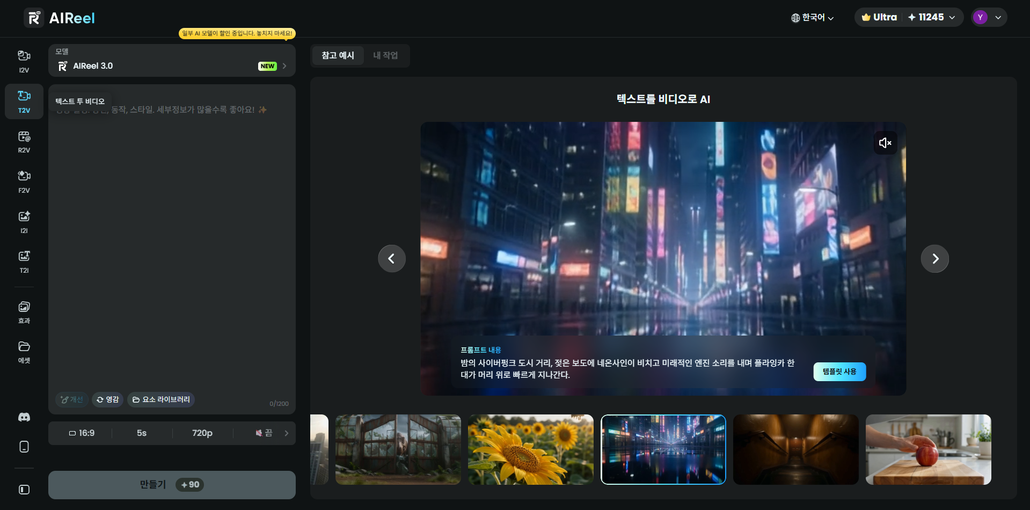Image resolution: width=1030 pixels, height=510 pixels.
Task: Click the 요소 라이브러리 button
Action: [161, 399]
